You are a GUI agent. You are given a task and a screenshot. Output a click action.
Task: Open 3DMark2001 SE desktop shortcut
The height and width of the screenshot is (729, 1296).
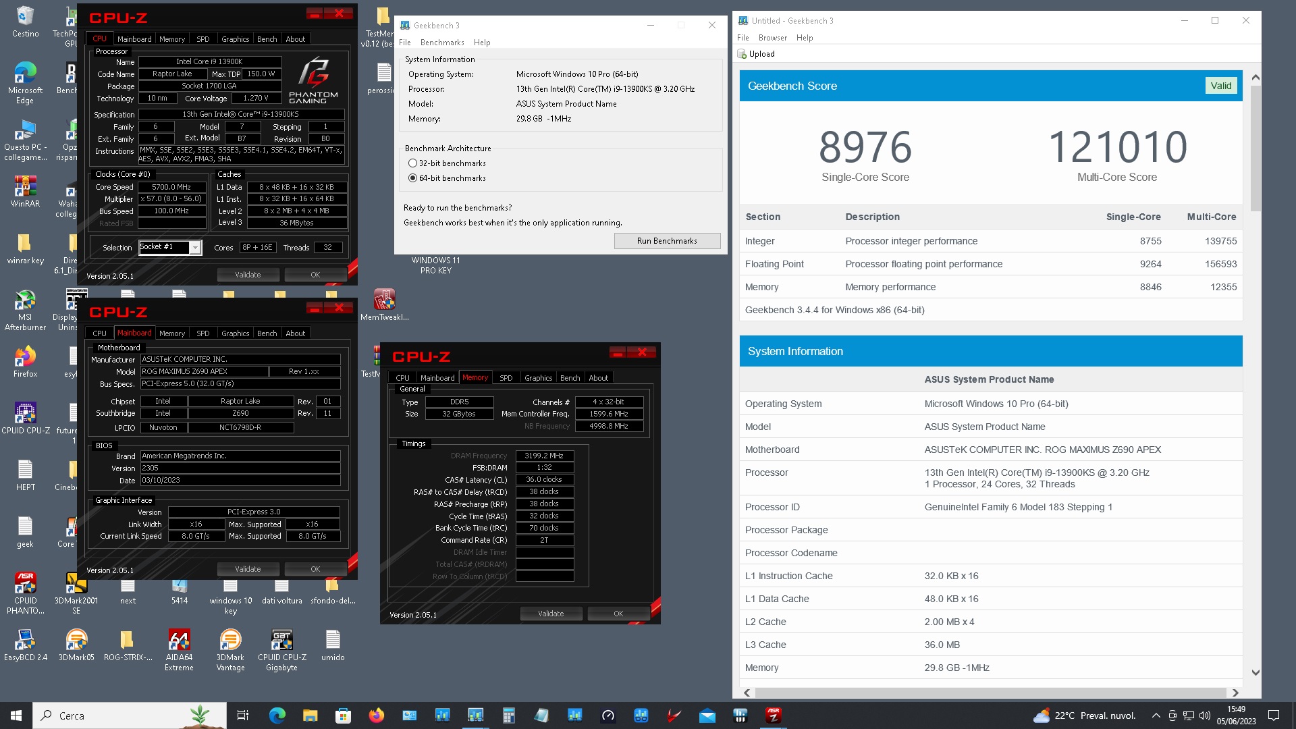click(76, 593)
